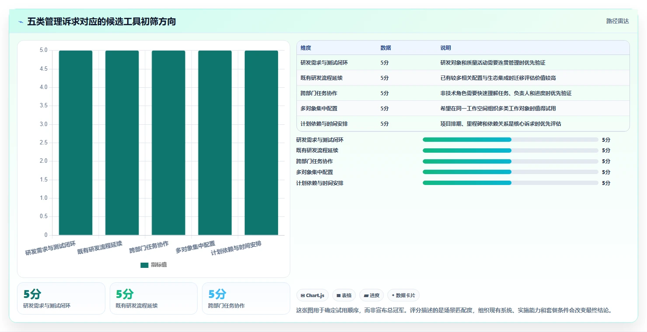Click the 既有研发流程延续 chart bar

pos(122,143)
